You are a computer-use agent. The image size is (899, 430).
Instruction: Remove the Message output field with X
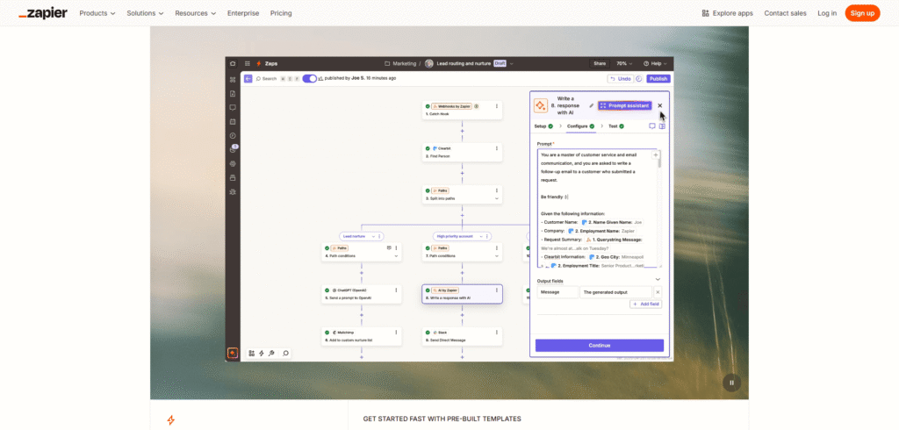pos(658,292)
